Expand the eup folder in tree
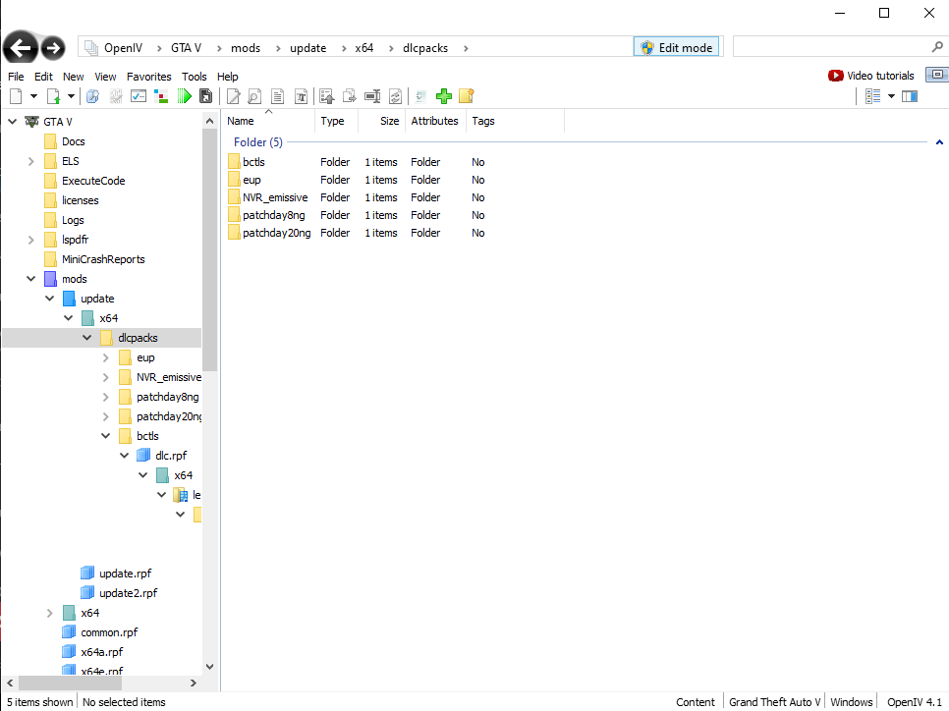This screenshot has width=949, height=711. pos(106,357)
